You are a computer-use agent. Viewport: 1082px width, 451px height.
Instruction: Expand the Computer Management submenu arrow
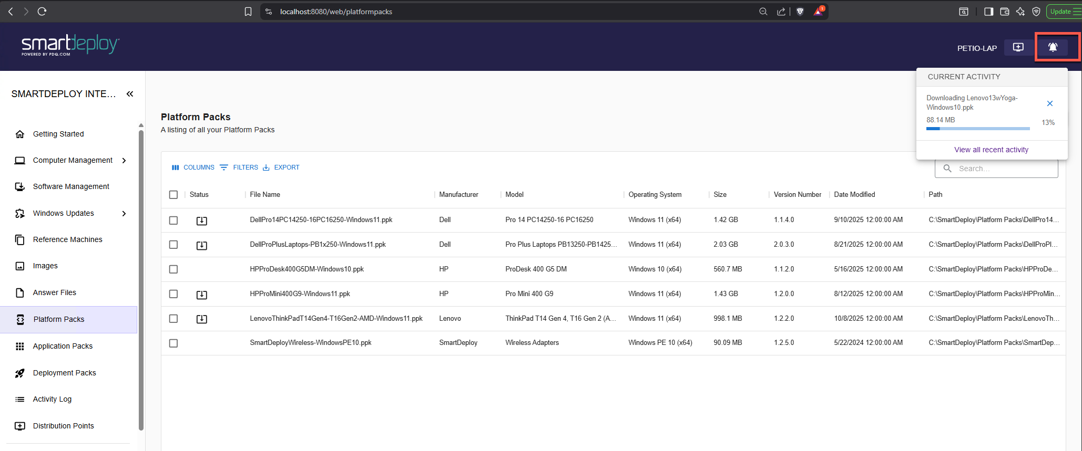pos(124,161)
